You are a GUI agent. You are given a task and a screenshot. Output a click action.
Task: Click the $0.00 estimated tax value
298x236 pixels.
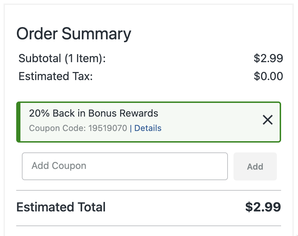[x=268, y=76]
